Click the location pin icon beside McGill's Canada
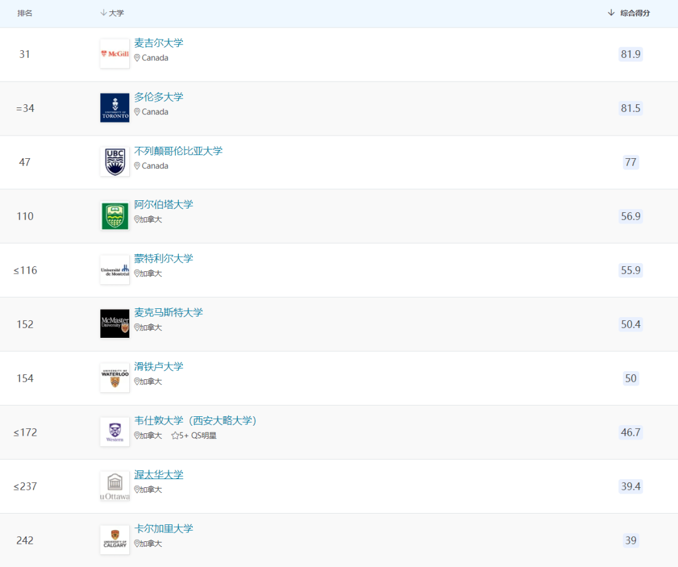 tap(137, 58)
